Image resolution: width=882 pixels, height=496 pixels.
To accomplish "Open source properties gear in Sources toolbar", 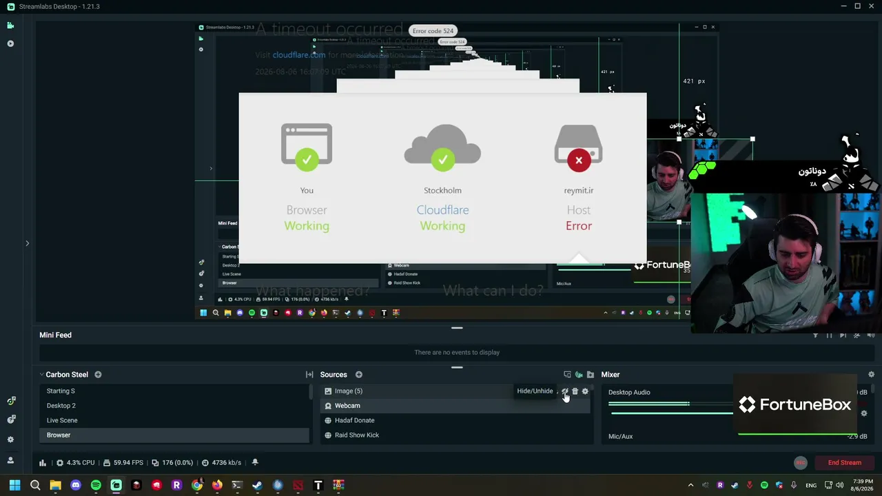I will coord(586,391).
